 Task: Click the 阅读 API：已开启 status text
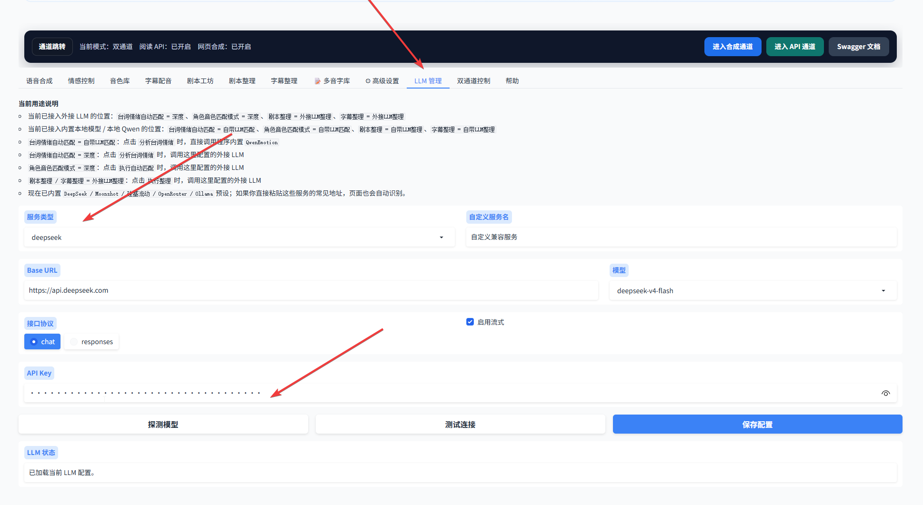(165, 47)
